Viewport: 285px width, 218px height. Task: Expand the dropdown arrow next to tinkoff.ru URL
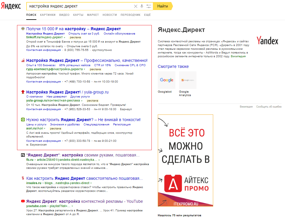coord(65,37)
